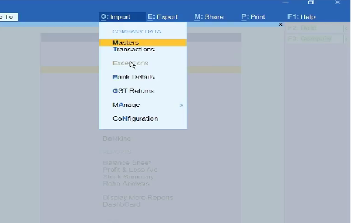
Task: Open the Share top menu
Action: (209, 17)
